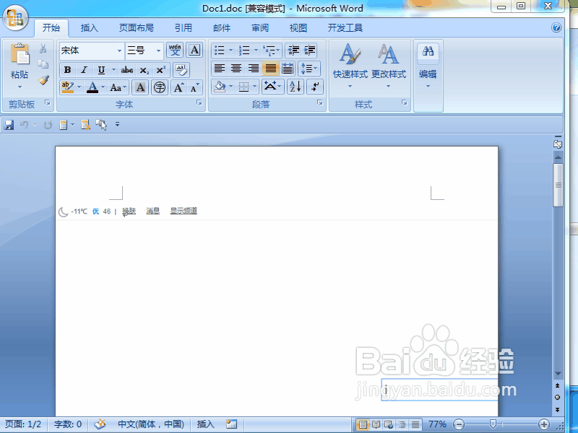This screenshot has height=433, width=578.
Task: Open the font size 三号 dropdown
Action: (158, 51)
